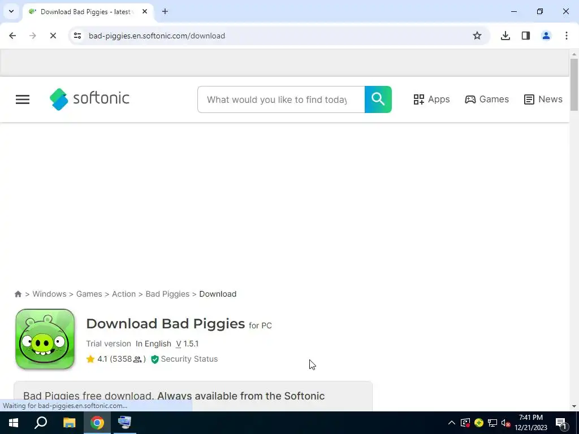Image resolution: width=579 pixels, height=434 pixels.
Task: Click the 4.1 (5358) rating text
Action: [121, 359]
